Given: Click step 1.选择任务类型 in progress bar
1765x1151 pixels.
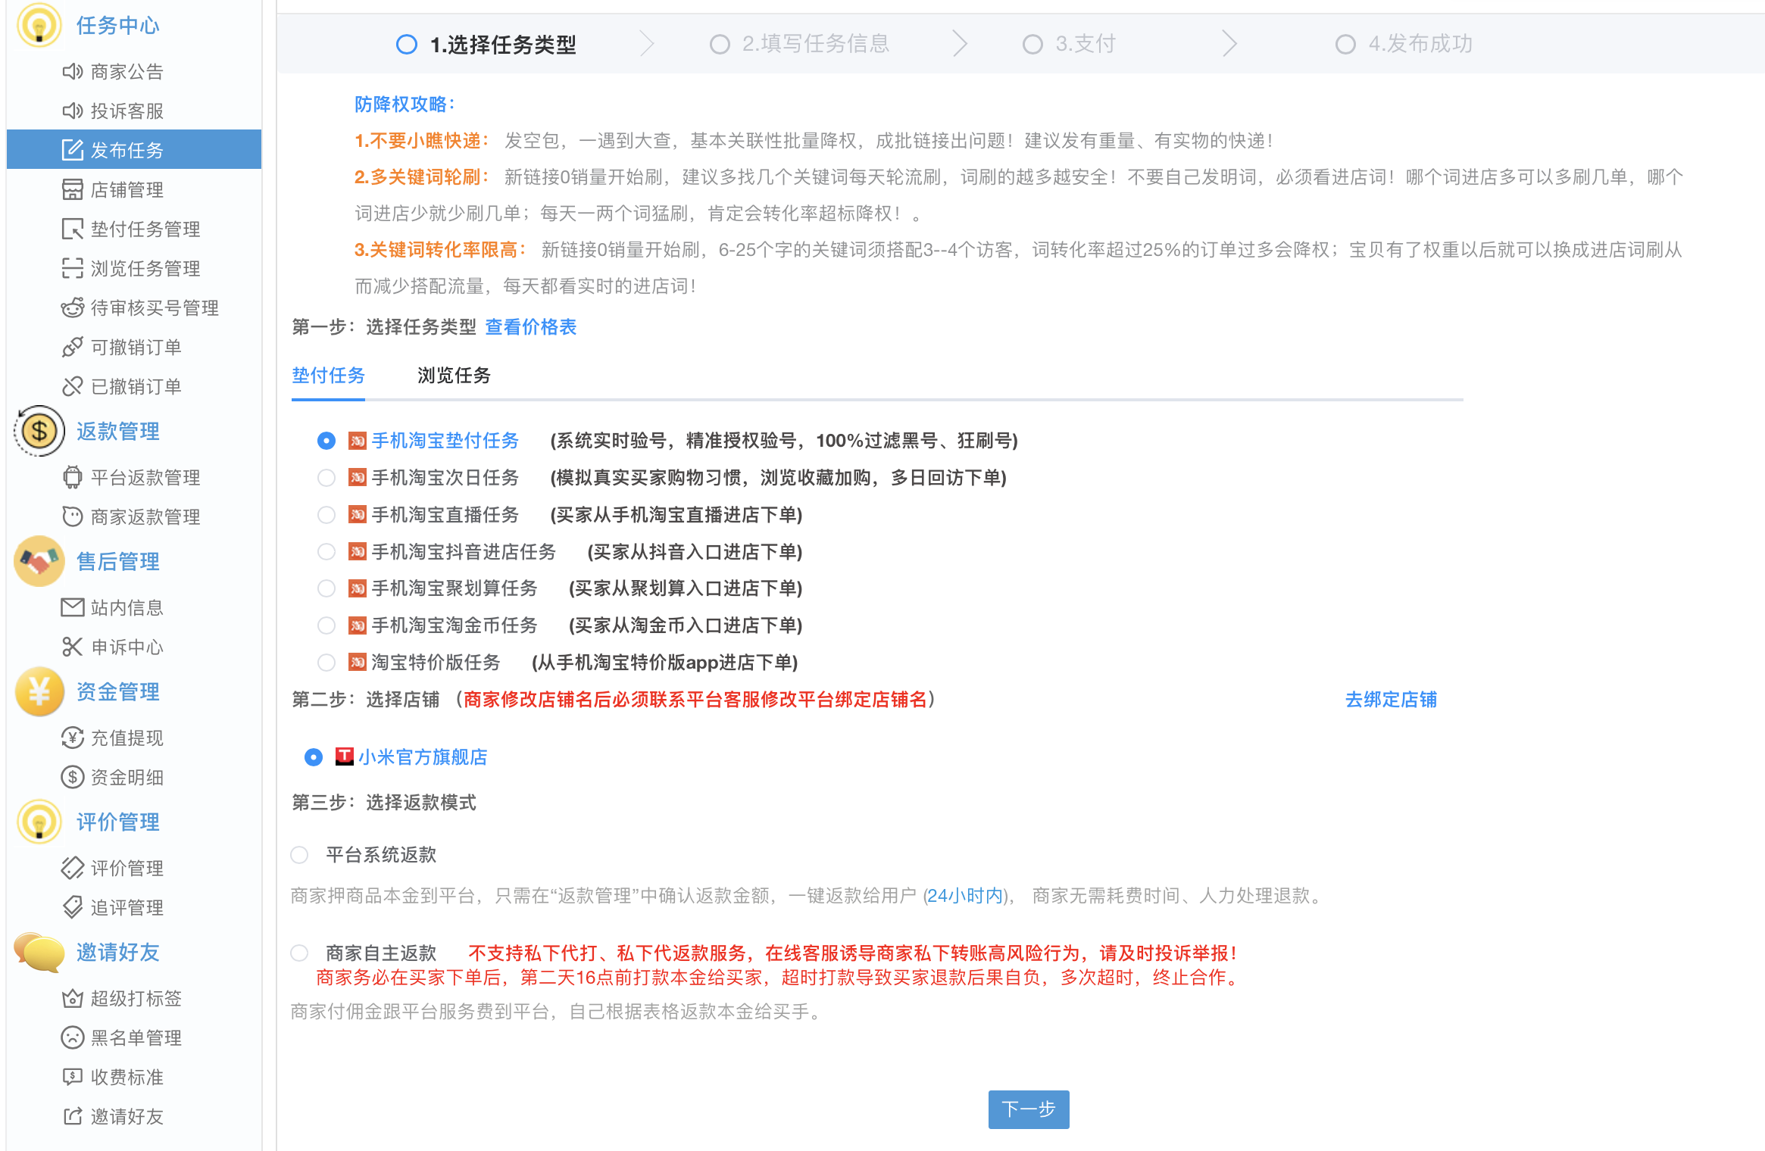Looking at the screenshot, I should pyautogui.click(x=486, y=45).
